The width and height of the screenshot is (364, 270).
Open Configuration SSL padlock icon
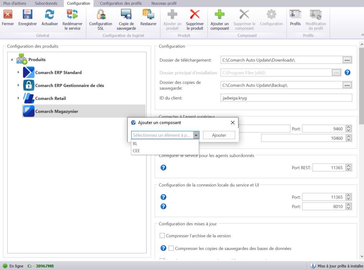(101, 14)
